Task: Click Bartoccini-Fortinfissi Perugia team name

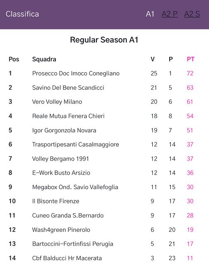Action: coord(72,244)
